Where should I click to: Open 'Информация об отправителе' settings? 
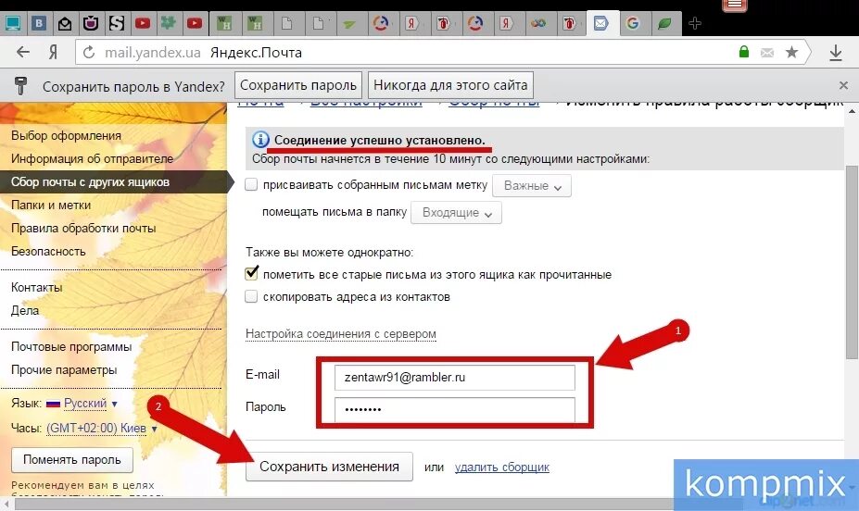pyautogui.click(x=92, y=158)
